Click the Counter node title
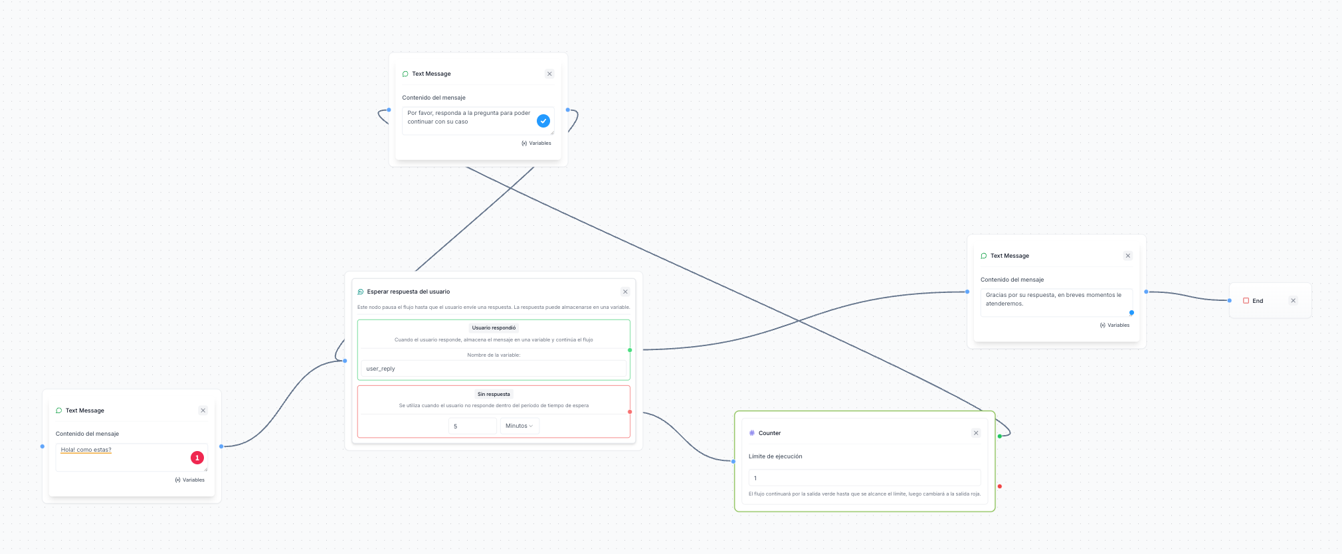The width and height of the screenshot is (1342, 554). point(770,433)
